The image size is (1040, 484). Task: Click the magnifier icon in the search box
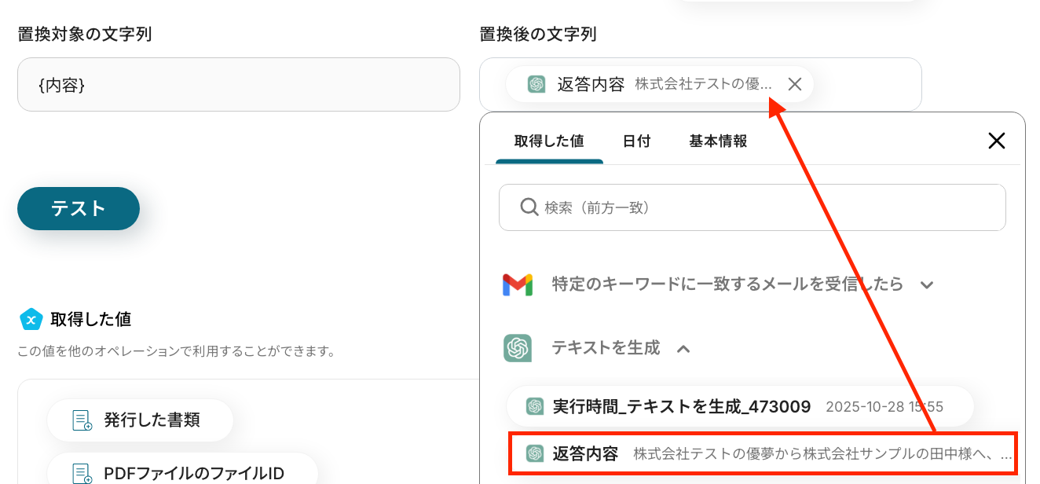pos(529,207)
